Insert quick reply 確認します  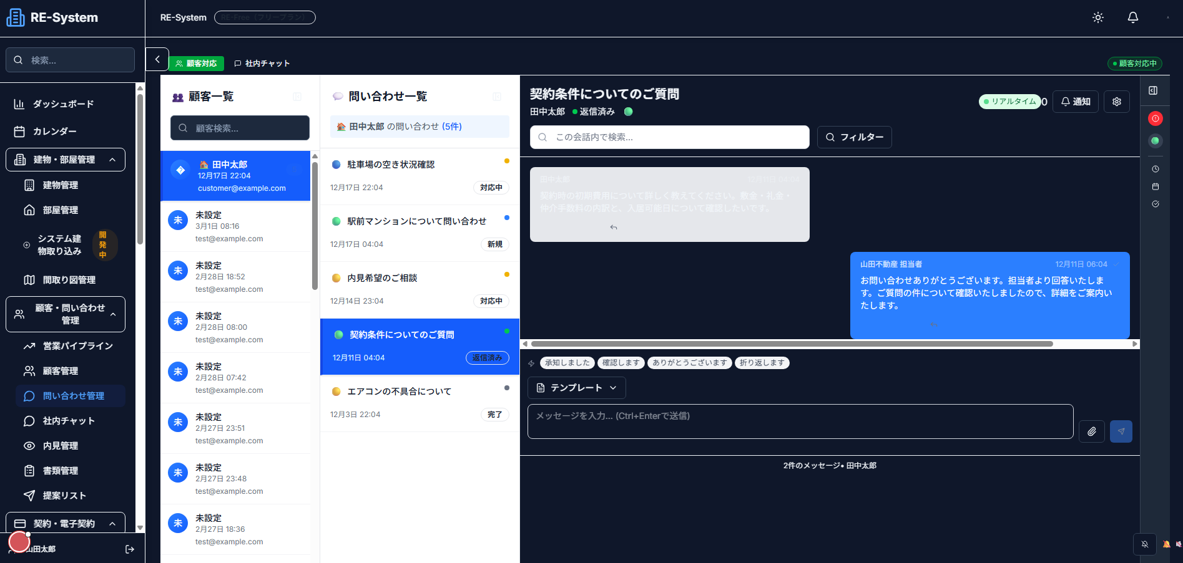(621, 363)
